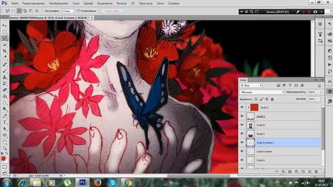Select the Path Selection tool
This screenshot has width=333, height=187.
click(5, 129)
